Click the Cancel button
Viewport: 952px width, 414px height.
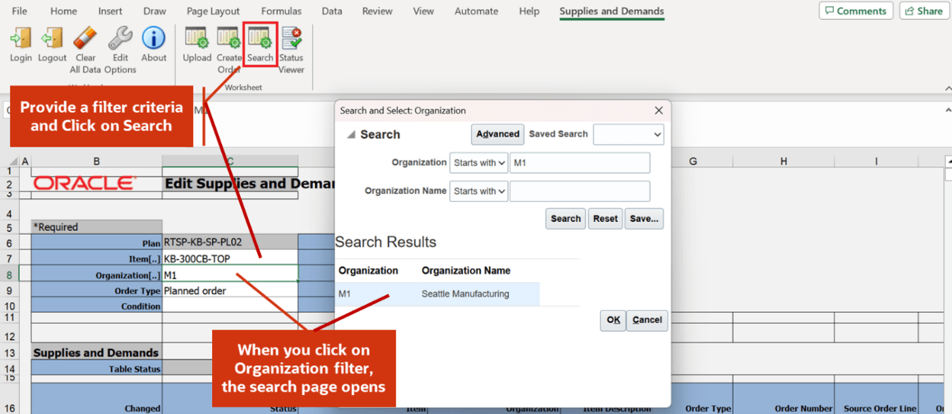pos(647,320)
